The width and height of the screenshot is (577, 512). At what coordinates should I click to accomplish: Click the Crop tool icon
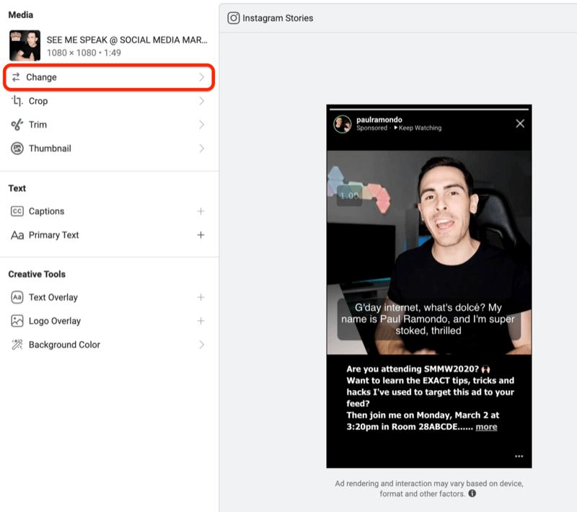click(x=17, y=102)
